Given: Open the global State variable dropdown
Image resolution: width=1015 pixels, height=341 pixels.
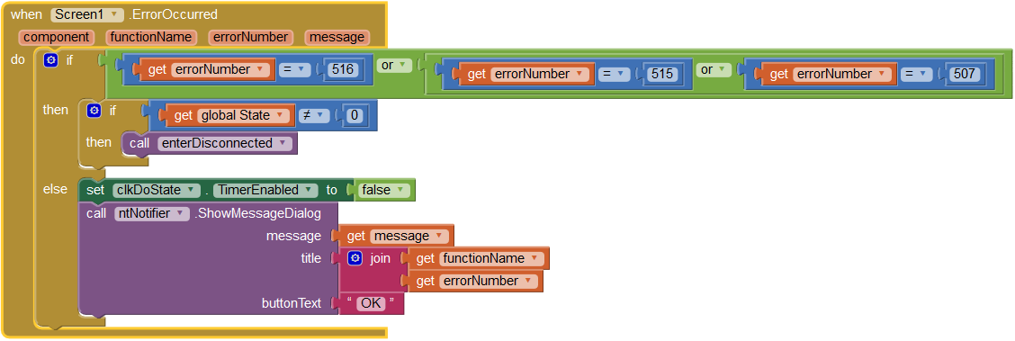Looking at the screenshot, I should [243, 116].
